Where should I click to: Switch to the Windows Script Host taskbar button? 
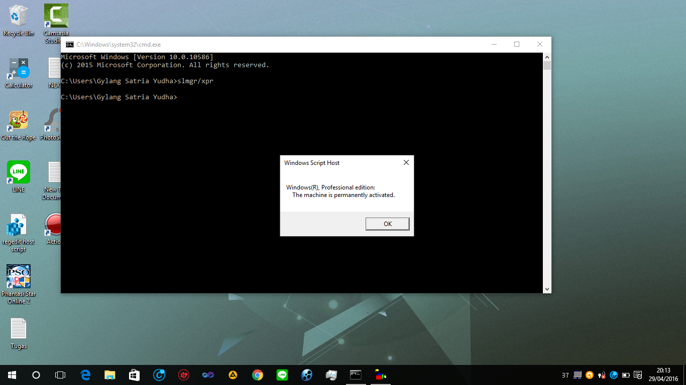[x=381, y=375]
